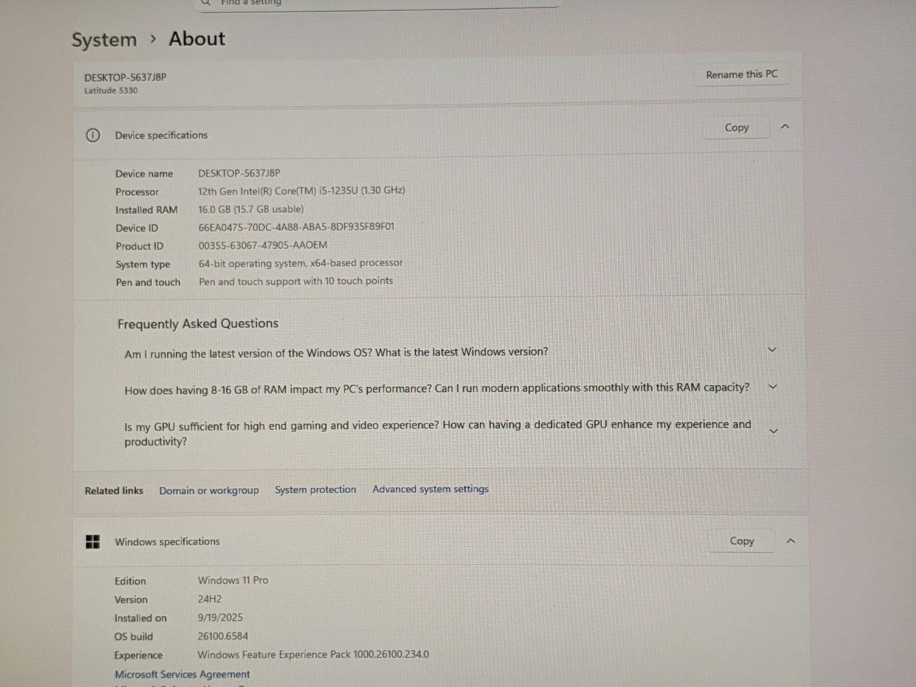916x687 pixels.
Task: Copy the device specifications
Action: click(736, 128)
